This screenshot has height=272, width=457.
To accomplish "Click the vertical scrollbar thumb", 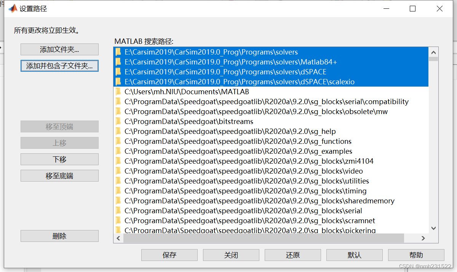I will point(433,59).
